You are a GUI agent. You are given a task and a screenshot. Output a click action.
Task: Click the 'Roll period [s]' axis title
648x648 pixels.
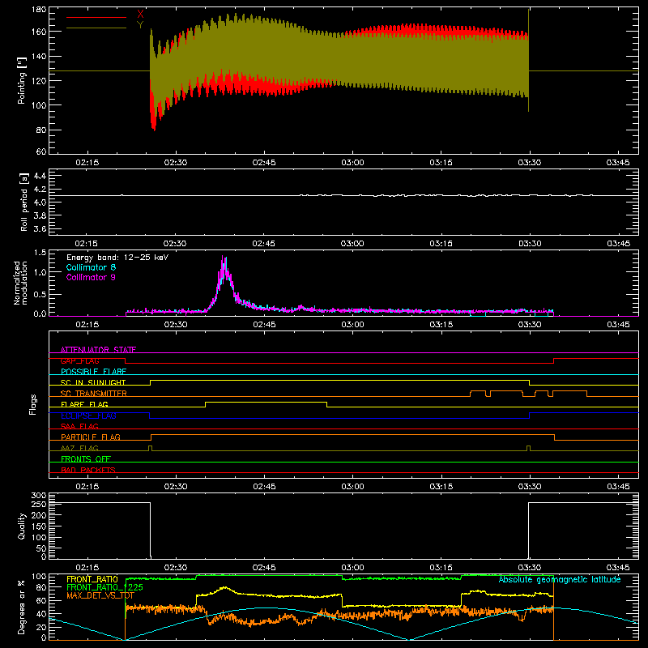pyautogui.click(x=24, y=202)
